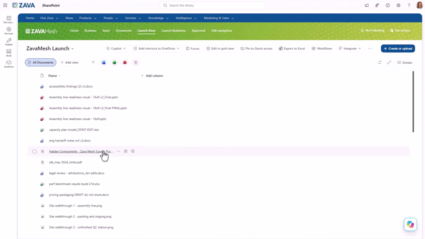Open the settings gear icon
The width and height of the screenshot is (425, 239).
(x=398, y=5)
